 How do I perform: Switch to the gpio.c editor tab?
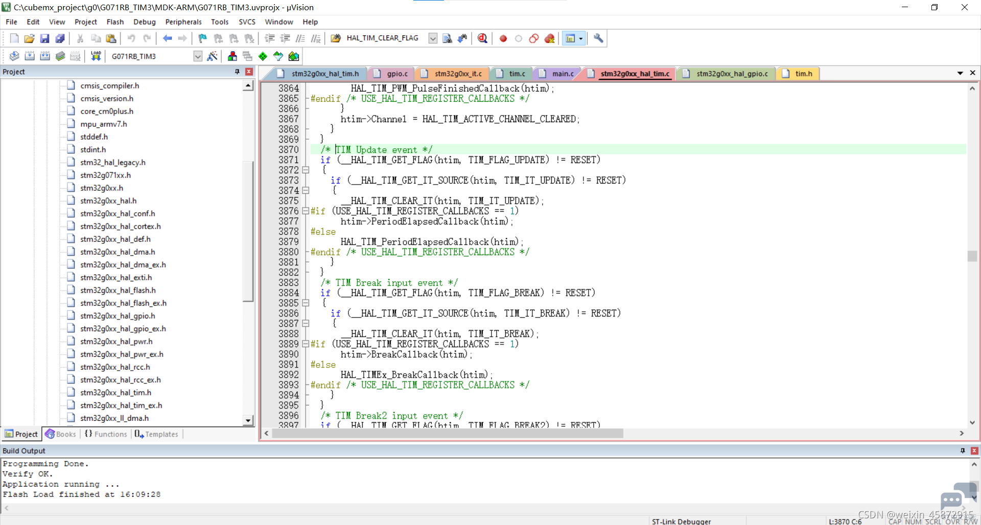point(391,74)
